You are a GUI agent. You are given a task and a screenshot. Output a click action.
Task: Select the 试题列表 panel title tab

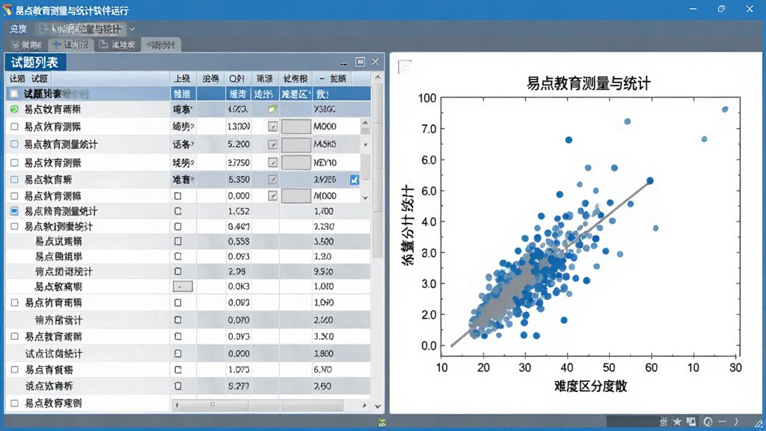[x=35, y=63]
